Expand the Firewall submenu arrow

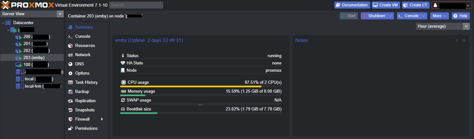[102, 119]
